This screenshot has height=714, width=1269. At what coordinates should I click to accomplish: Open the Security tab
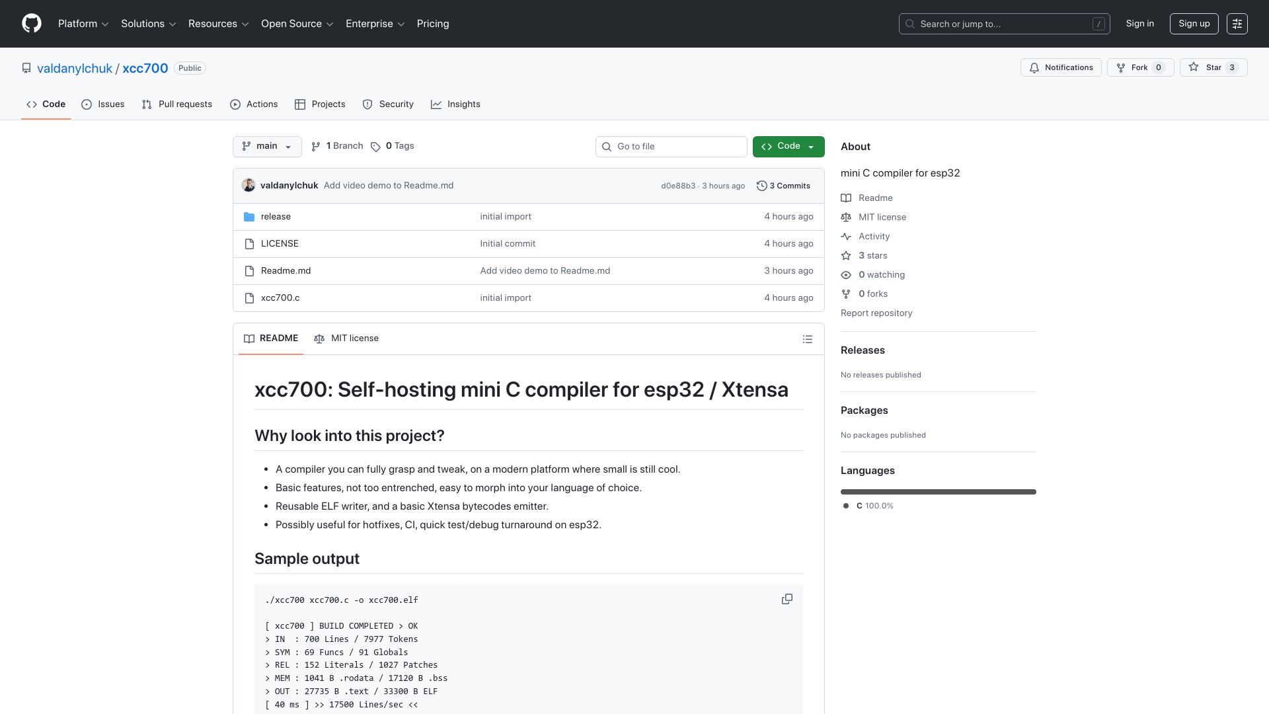point(388,104)
